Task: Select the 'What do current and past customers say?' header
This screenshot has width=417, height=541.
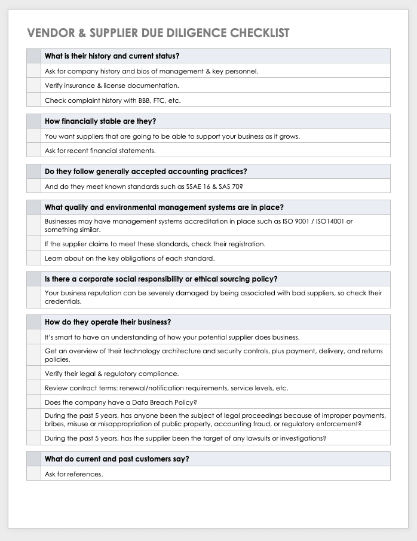Action: click(117, 459)
